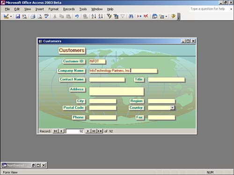Open the help question box dropdown arrow
The height and width of the screenshot is (175, 234).
coord(231,9)
